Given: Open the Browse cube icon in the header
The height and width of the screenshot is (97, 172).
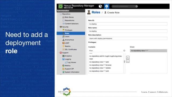Looking at the screenshot, I should coord(100,6).
